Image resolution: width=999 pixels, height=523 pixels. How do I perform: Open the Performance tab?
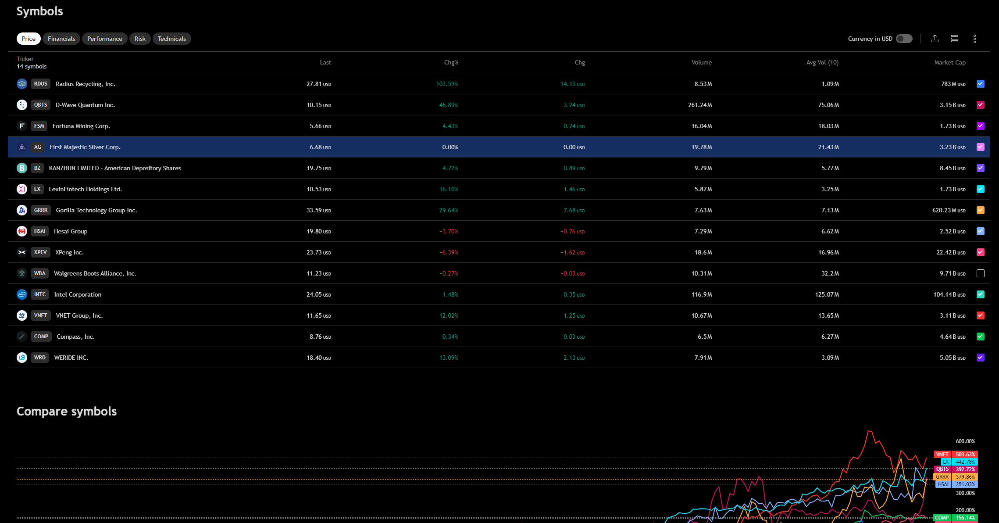(x=104, y=39)
